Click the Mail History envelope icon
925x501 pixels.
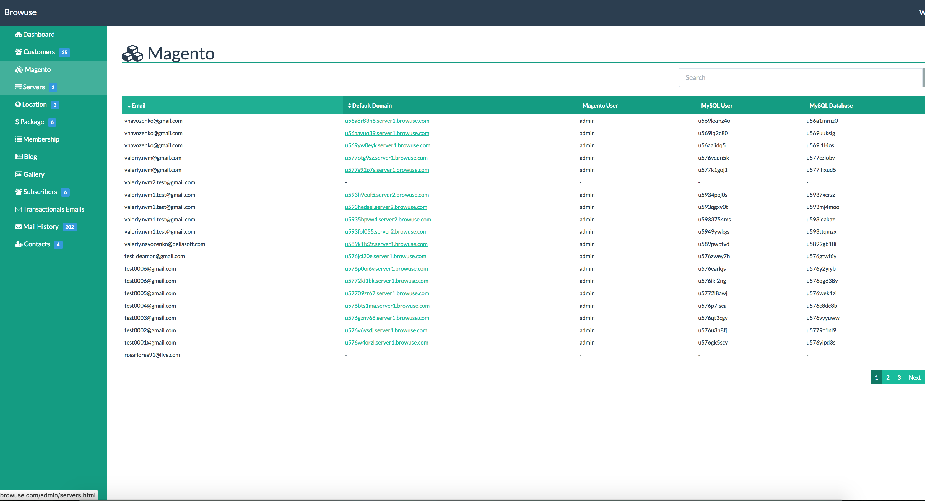(18, 227)
